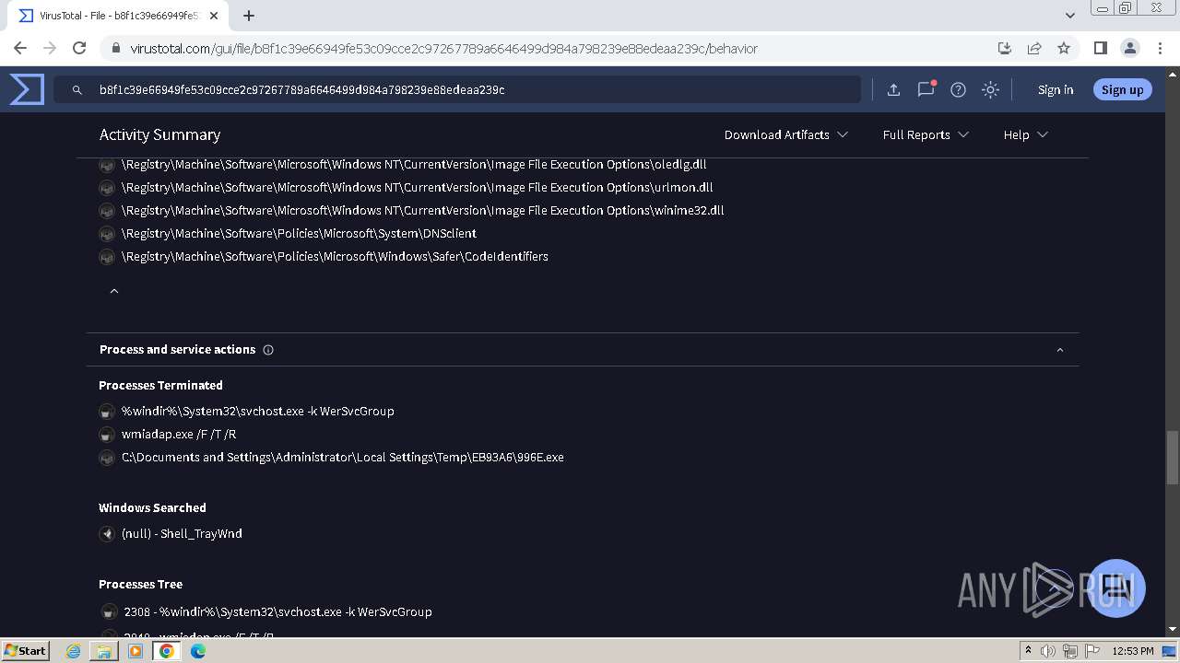Screen dimensions: 1180x663
Task: Open the Full Reports dropdown
Action: click(926, 134)
